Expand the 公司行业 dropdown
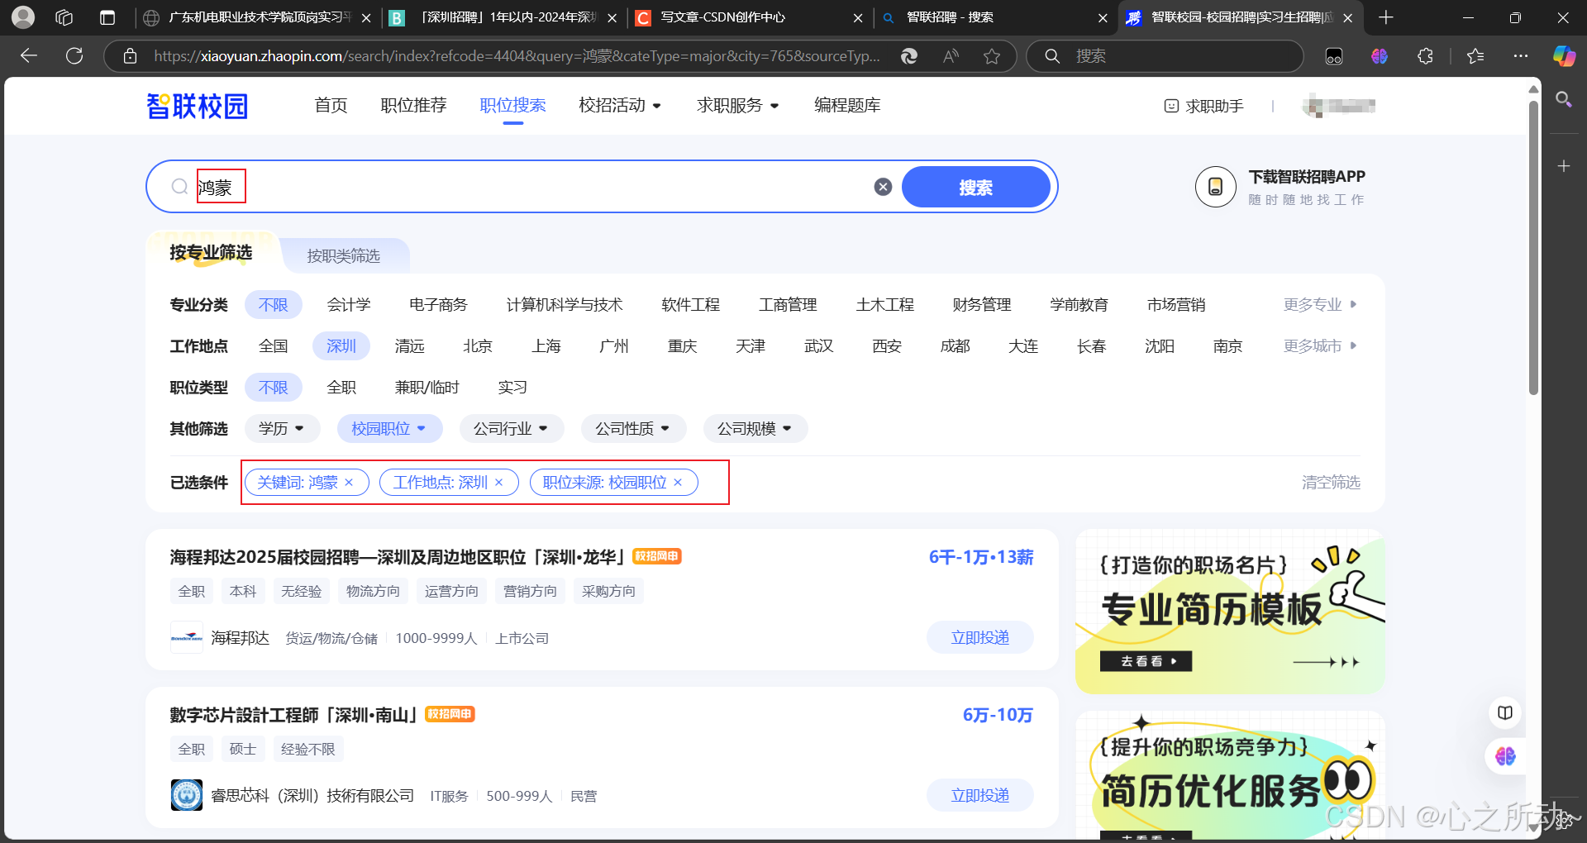 pyautogui.click(x=512, y=428)
